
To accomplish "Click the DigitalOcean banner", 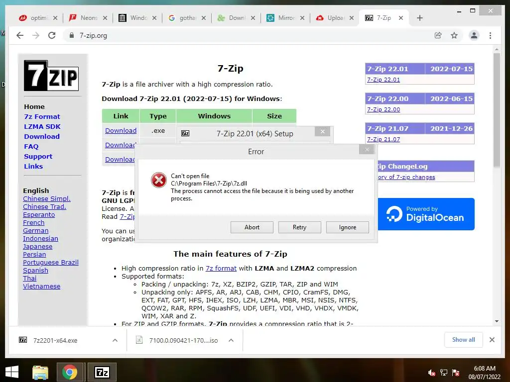I will pyautogui.click(x=426, y=214).
